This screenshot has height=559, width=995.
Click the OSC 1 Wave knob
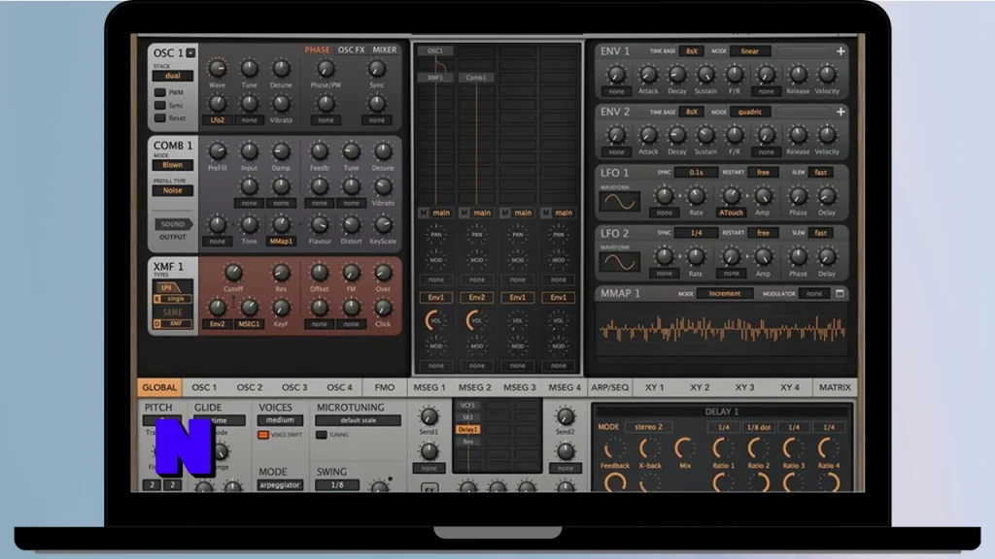click(x=217, y=69)
